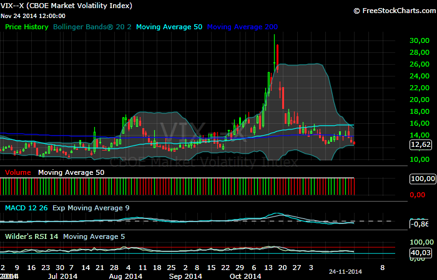Viewport: 437px width, 280px height.
Task: Select the Moving Average 5 RSI label
Action: pyautogui.click(x=94, y=236)
